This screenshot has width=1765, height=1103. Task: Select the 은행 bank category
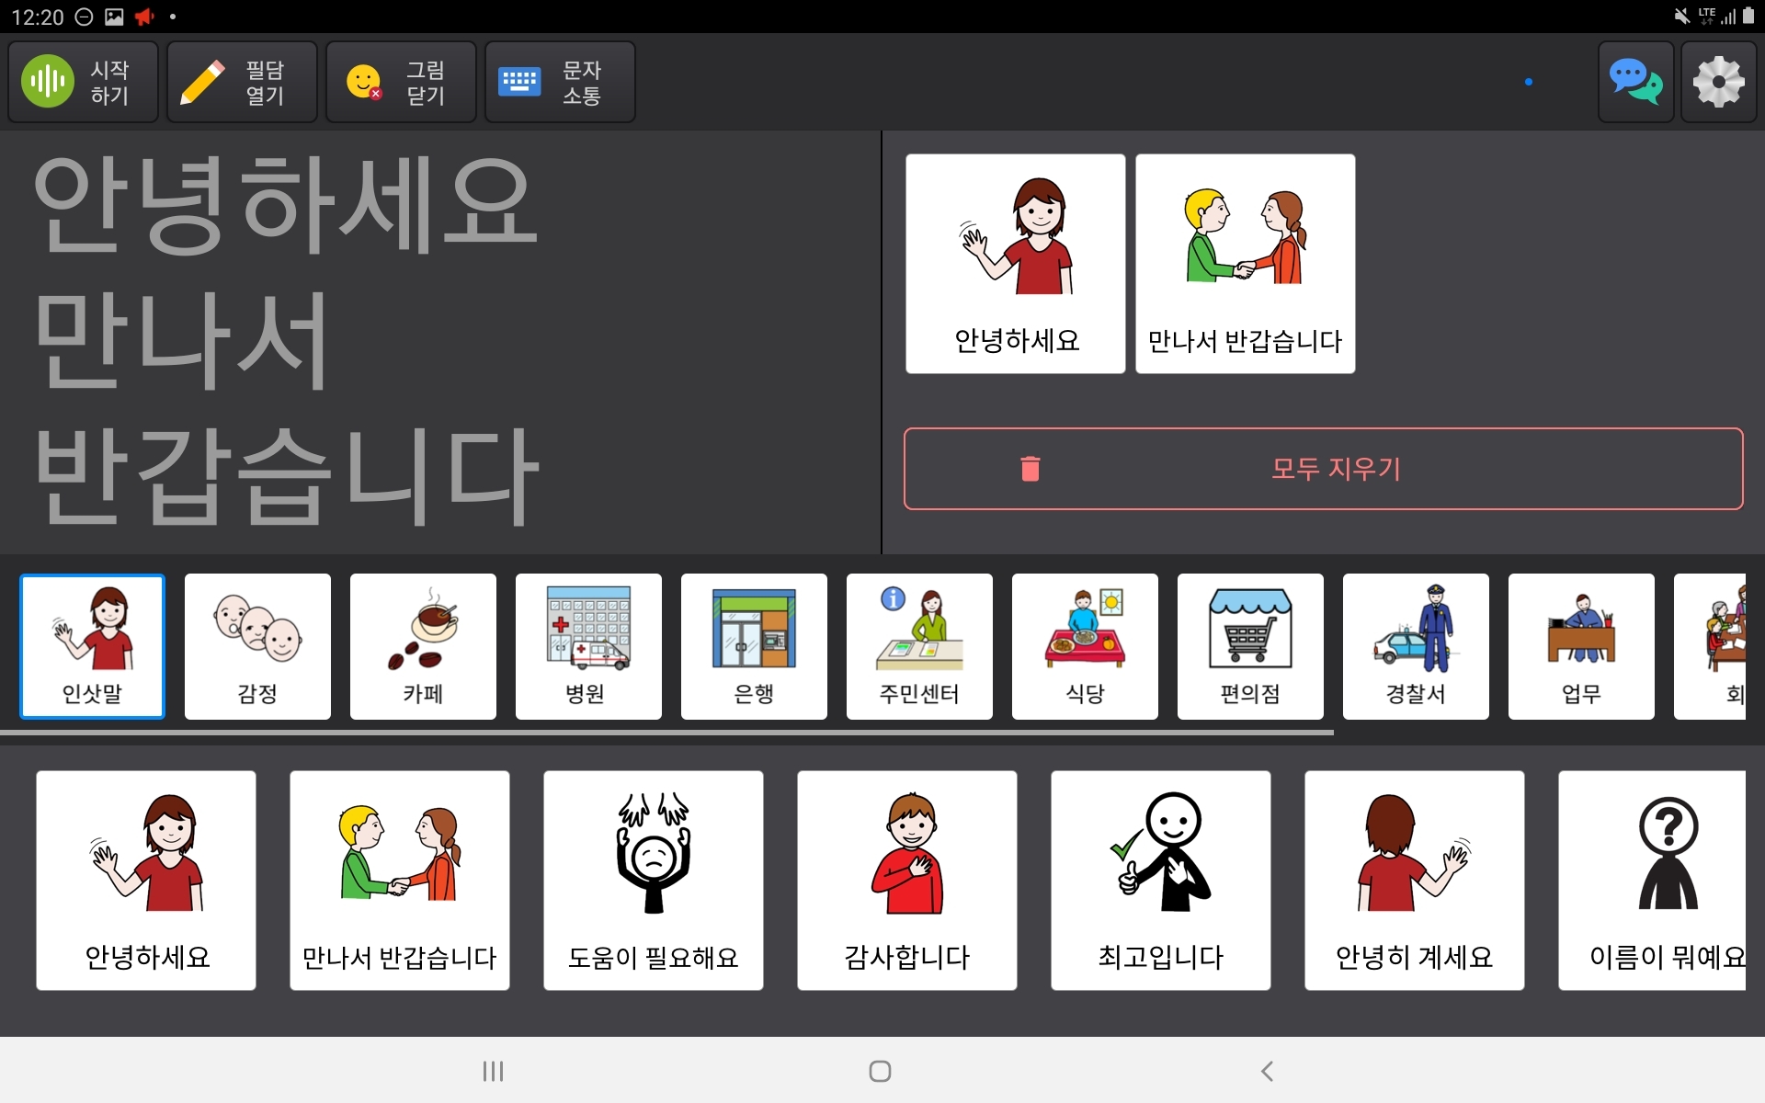tap(754, 646)
